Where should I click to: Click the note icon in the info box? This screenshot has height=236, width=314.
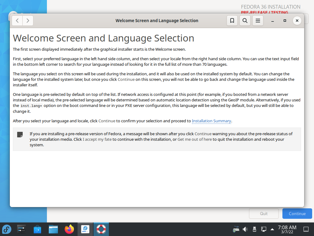[x=20, y=135]
